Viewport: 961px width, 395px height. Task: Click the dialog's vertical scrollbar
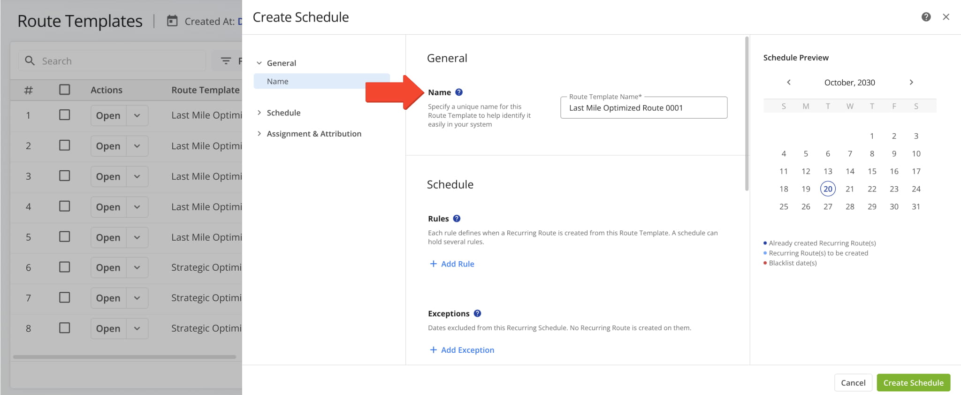pos(747,114)
